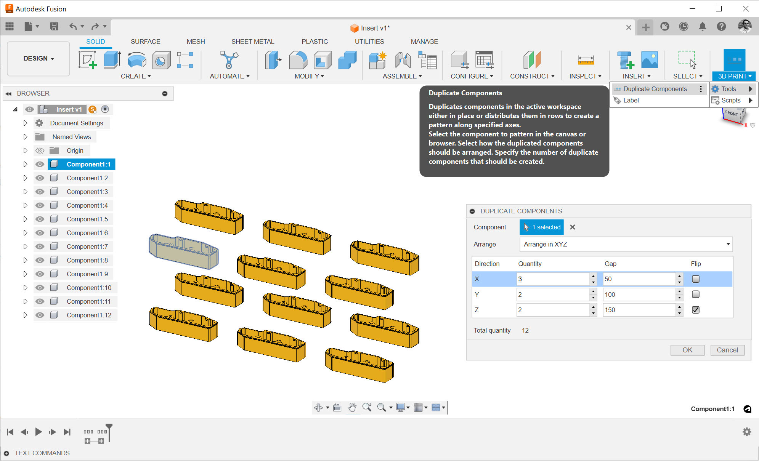The image size is (759, 461).
Task: Hide Component1:5 with eye icon
Action: [40, 219]
